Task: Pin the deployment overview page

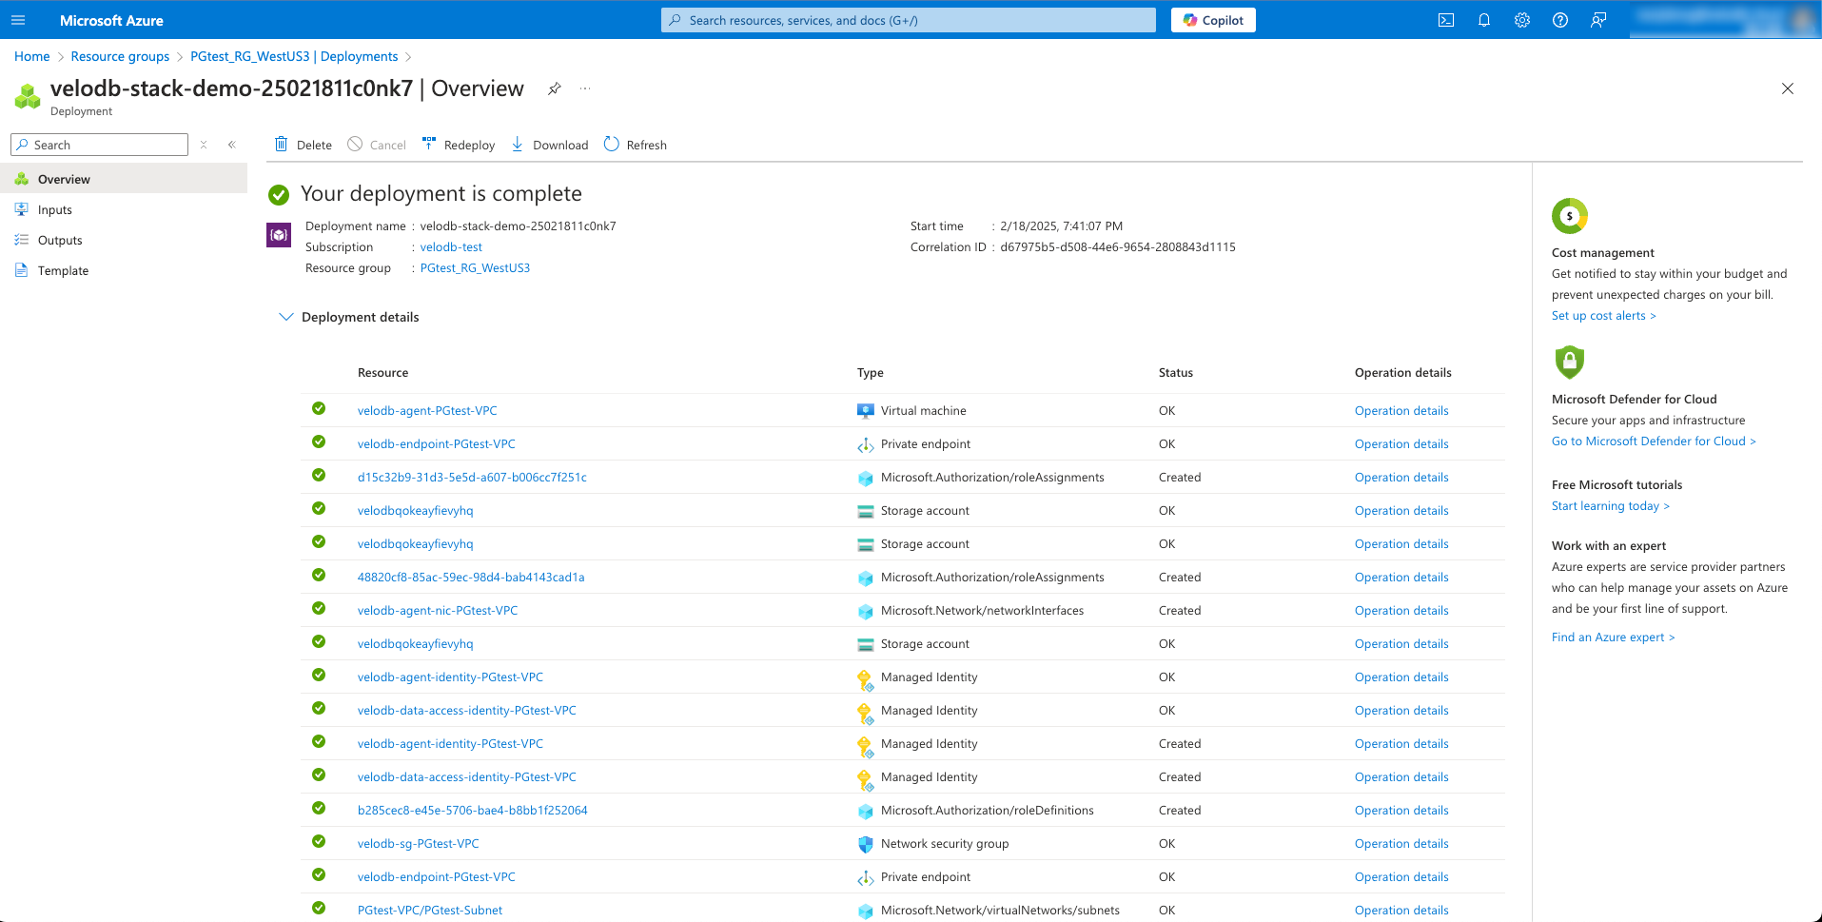Action: coord(554,88)
